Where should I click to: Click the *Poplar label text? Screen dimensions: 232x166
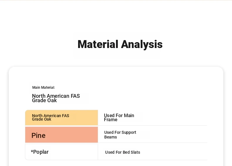[40, 152]
